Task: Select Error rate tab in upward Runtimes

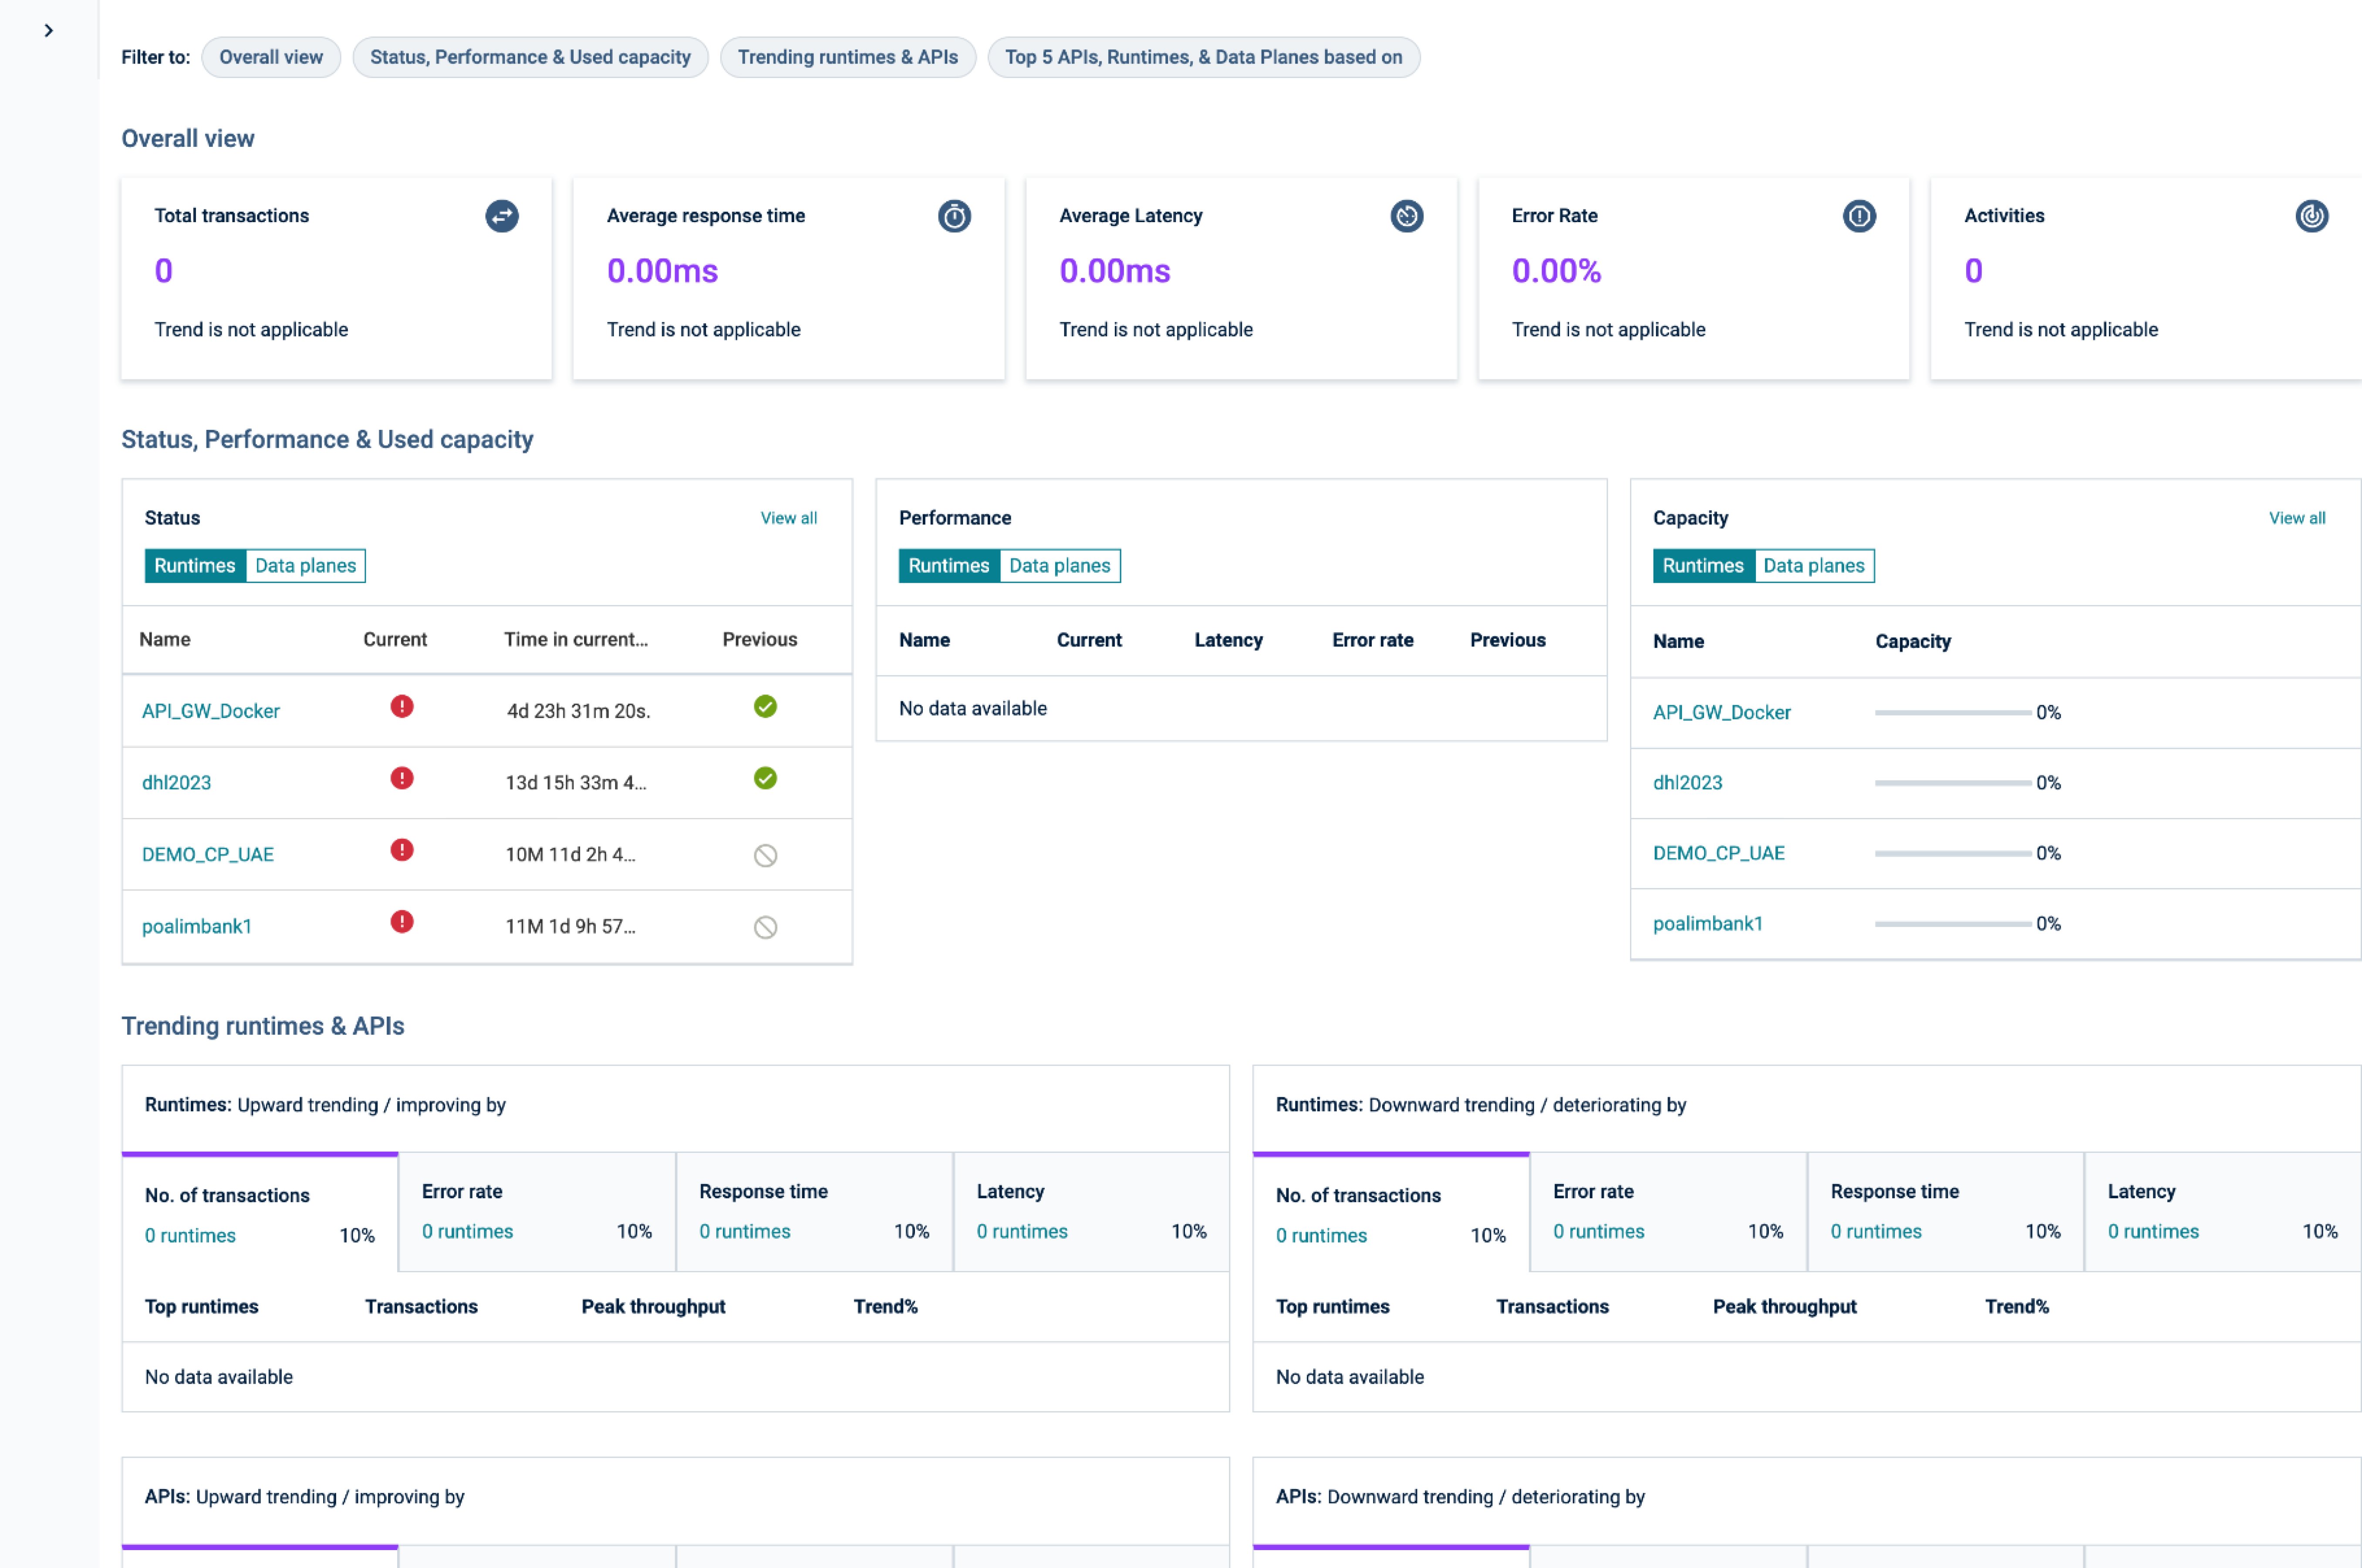Action: point(537,1212)
